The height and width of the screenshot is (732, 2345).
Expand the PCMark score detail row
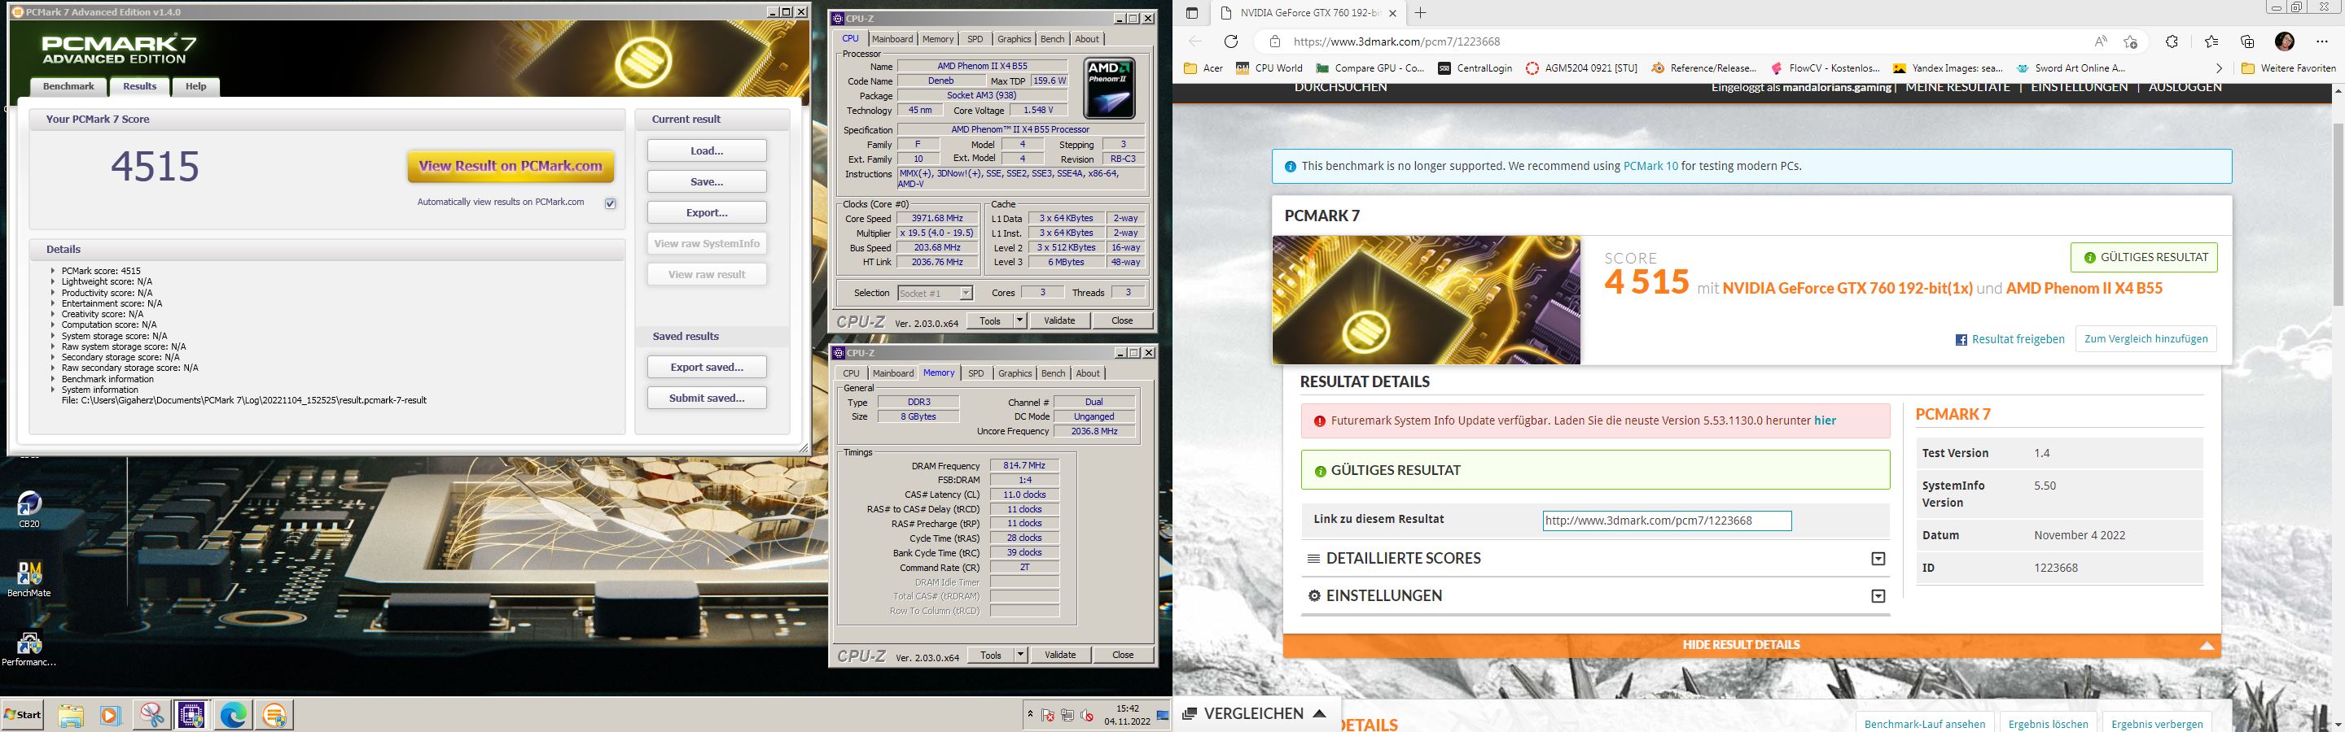coord(54,271)
